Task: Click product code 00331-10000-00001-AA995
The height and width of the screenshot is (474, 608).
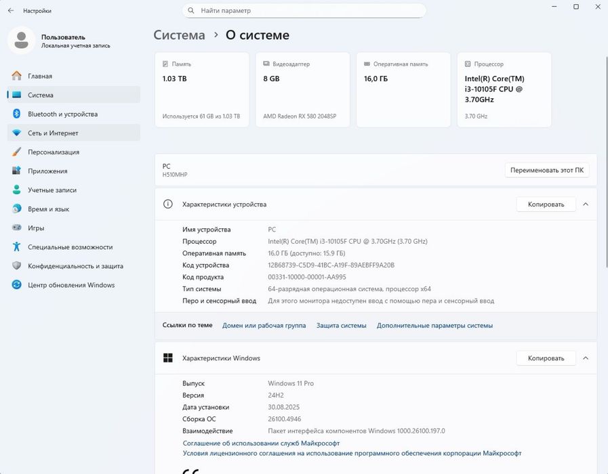Action: coord(307,277)
